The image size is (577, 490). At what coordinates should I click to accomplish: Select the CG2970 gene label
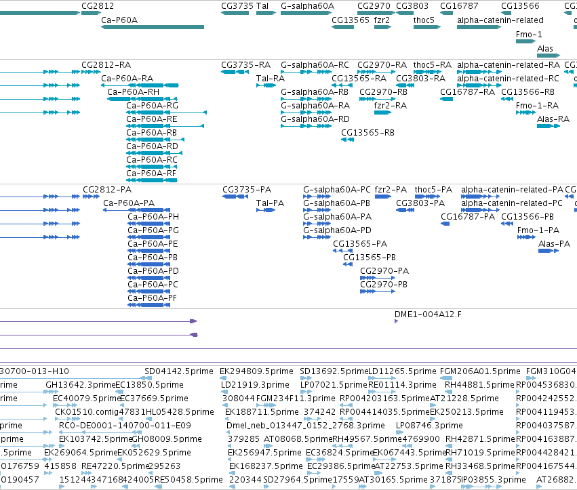[x=374, y=6]
